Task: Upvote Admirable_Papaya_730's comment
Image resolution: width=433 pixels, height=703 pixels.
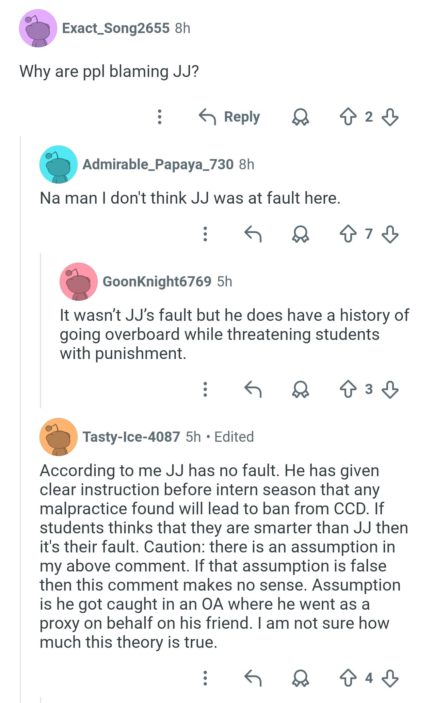Action: tap(348, 234)
